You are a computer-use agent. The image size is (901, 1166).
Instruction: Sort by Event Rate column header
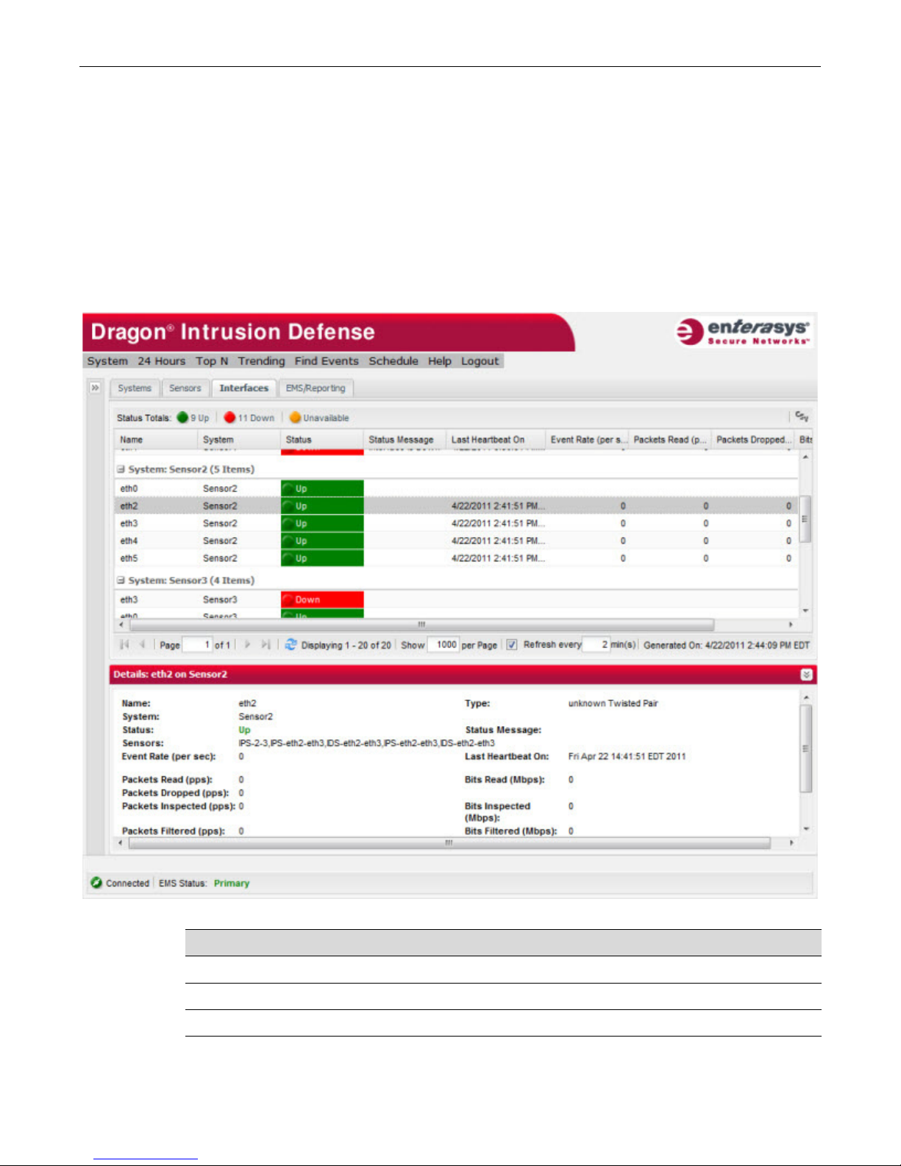588,439
